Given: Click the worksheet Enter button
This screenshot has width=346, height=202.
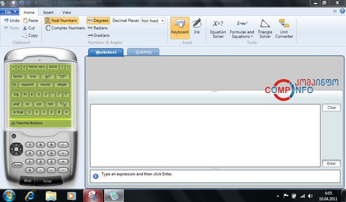Looking at the screenshot, I should (331, 163).
